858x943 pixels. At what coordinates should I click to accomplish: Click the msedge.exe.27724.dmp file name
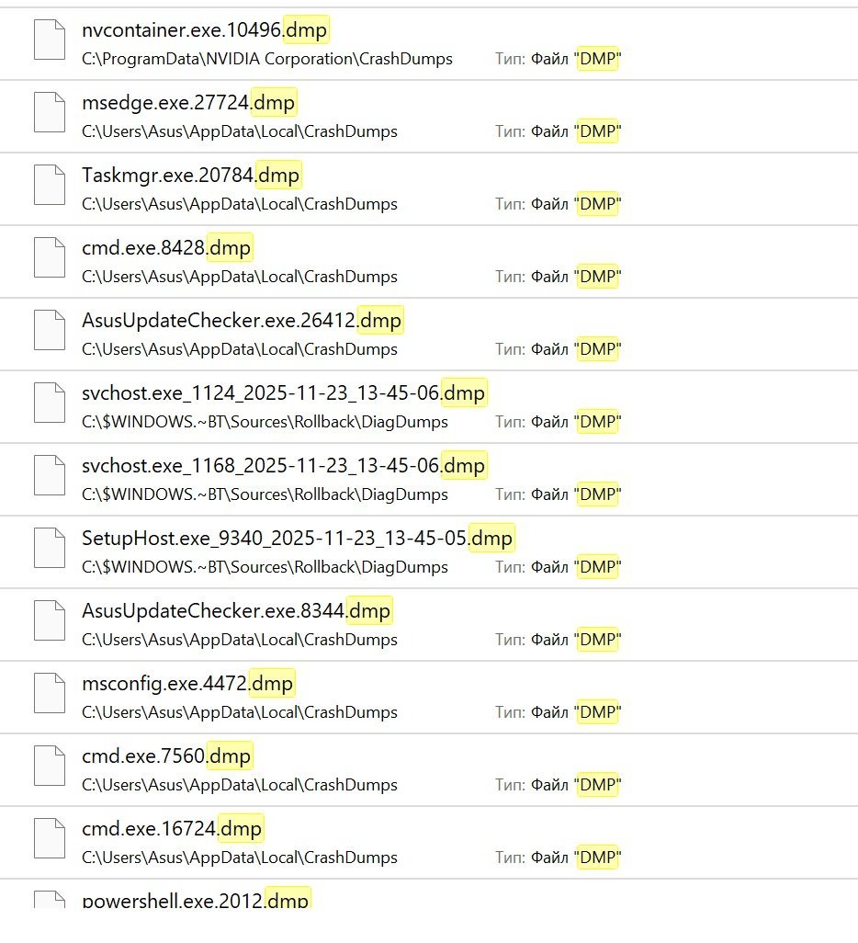click(x=189, y=103)
